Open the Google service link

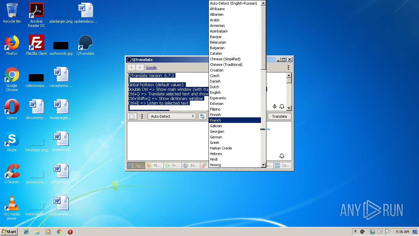[151, 68]
